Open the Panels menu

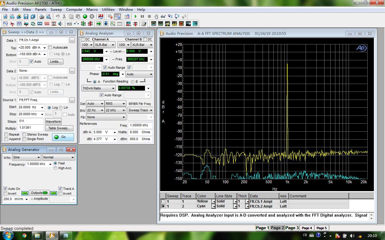(x=41, y=9)
